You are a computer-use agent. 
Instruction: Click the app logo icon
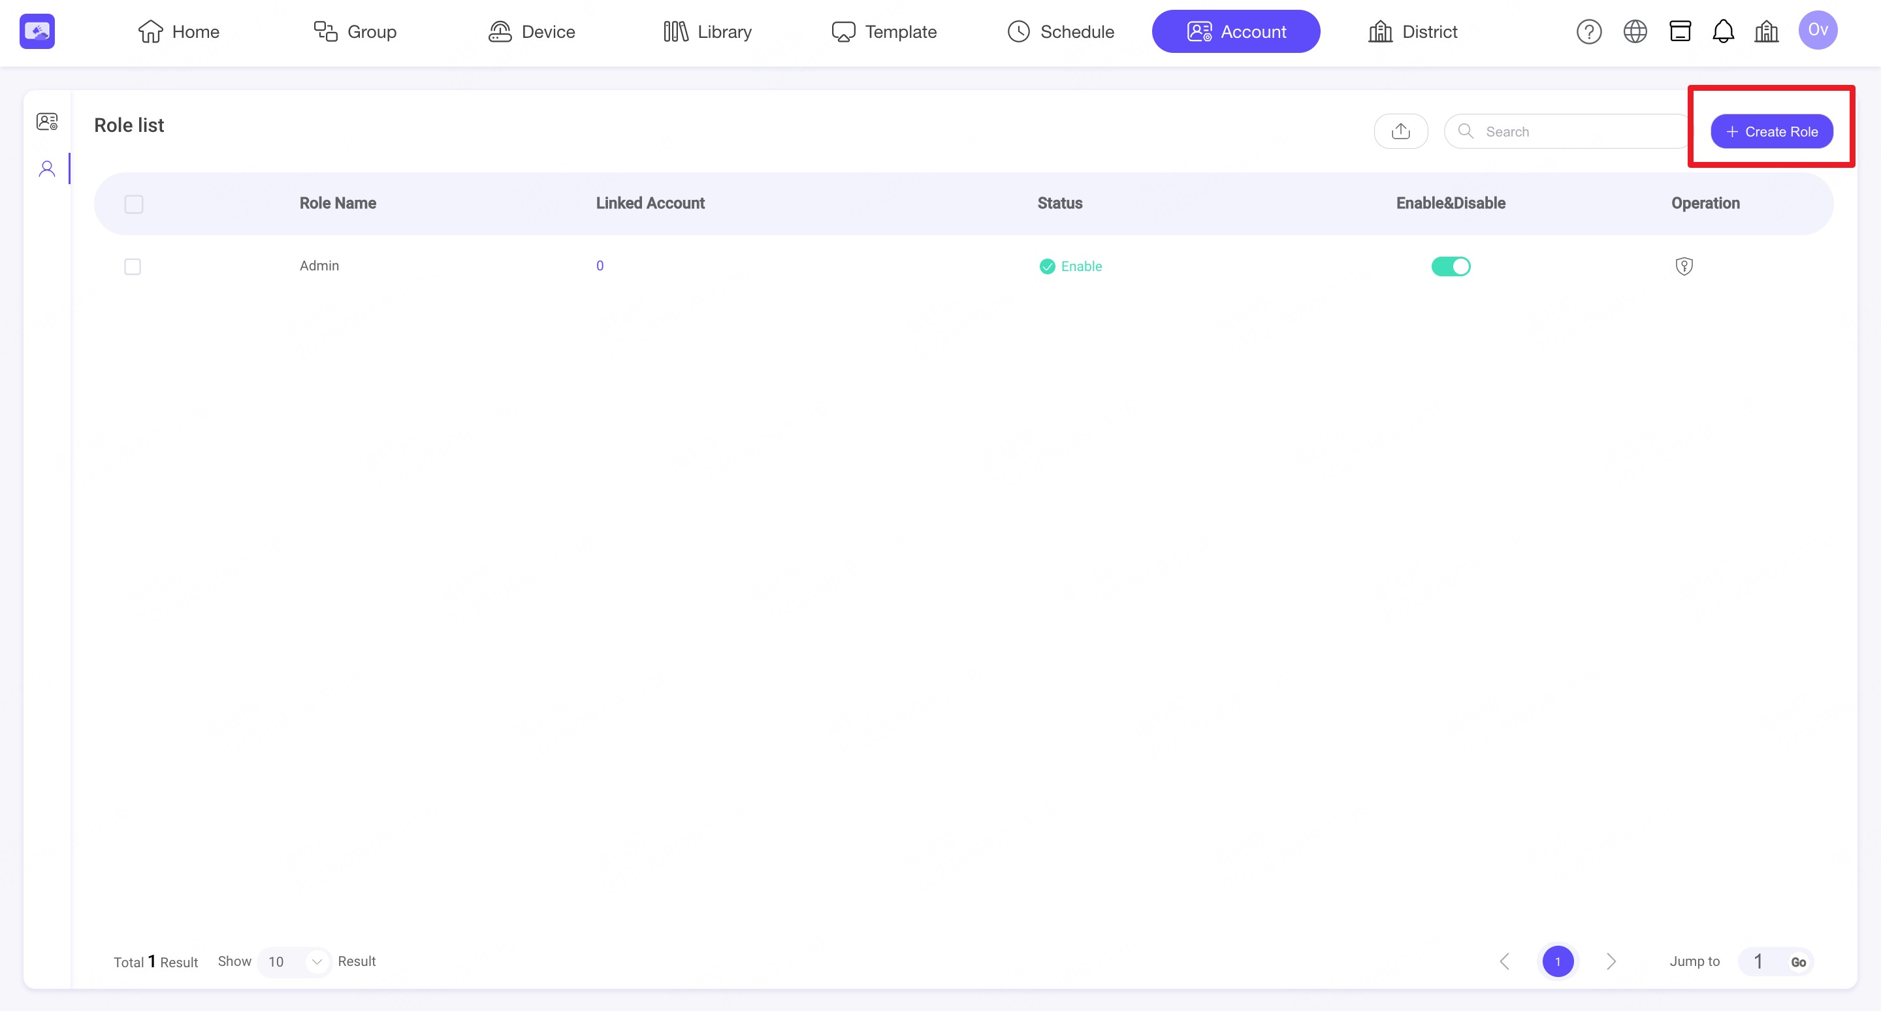tap(37, 31)
